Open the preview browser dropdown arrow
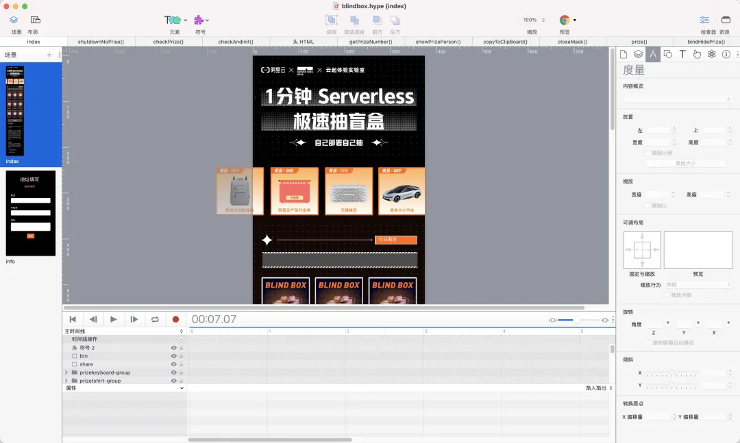The height and width of the screenshot is (443, 740). [574, 21]
